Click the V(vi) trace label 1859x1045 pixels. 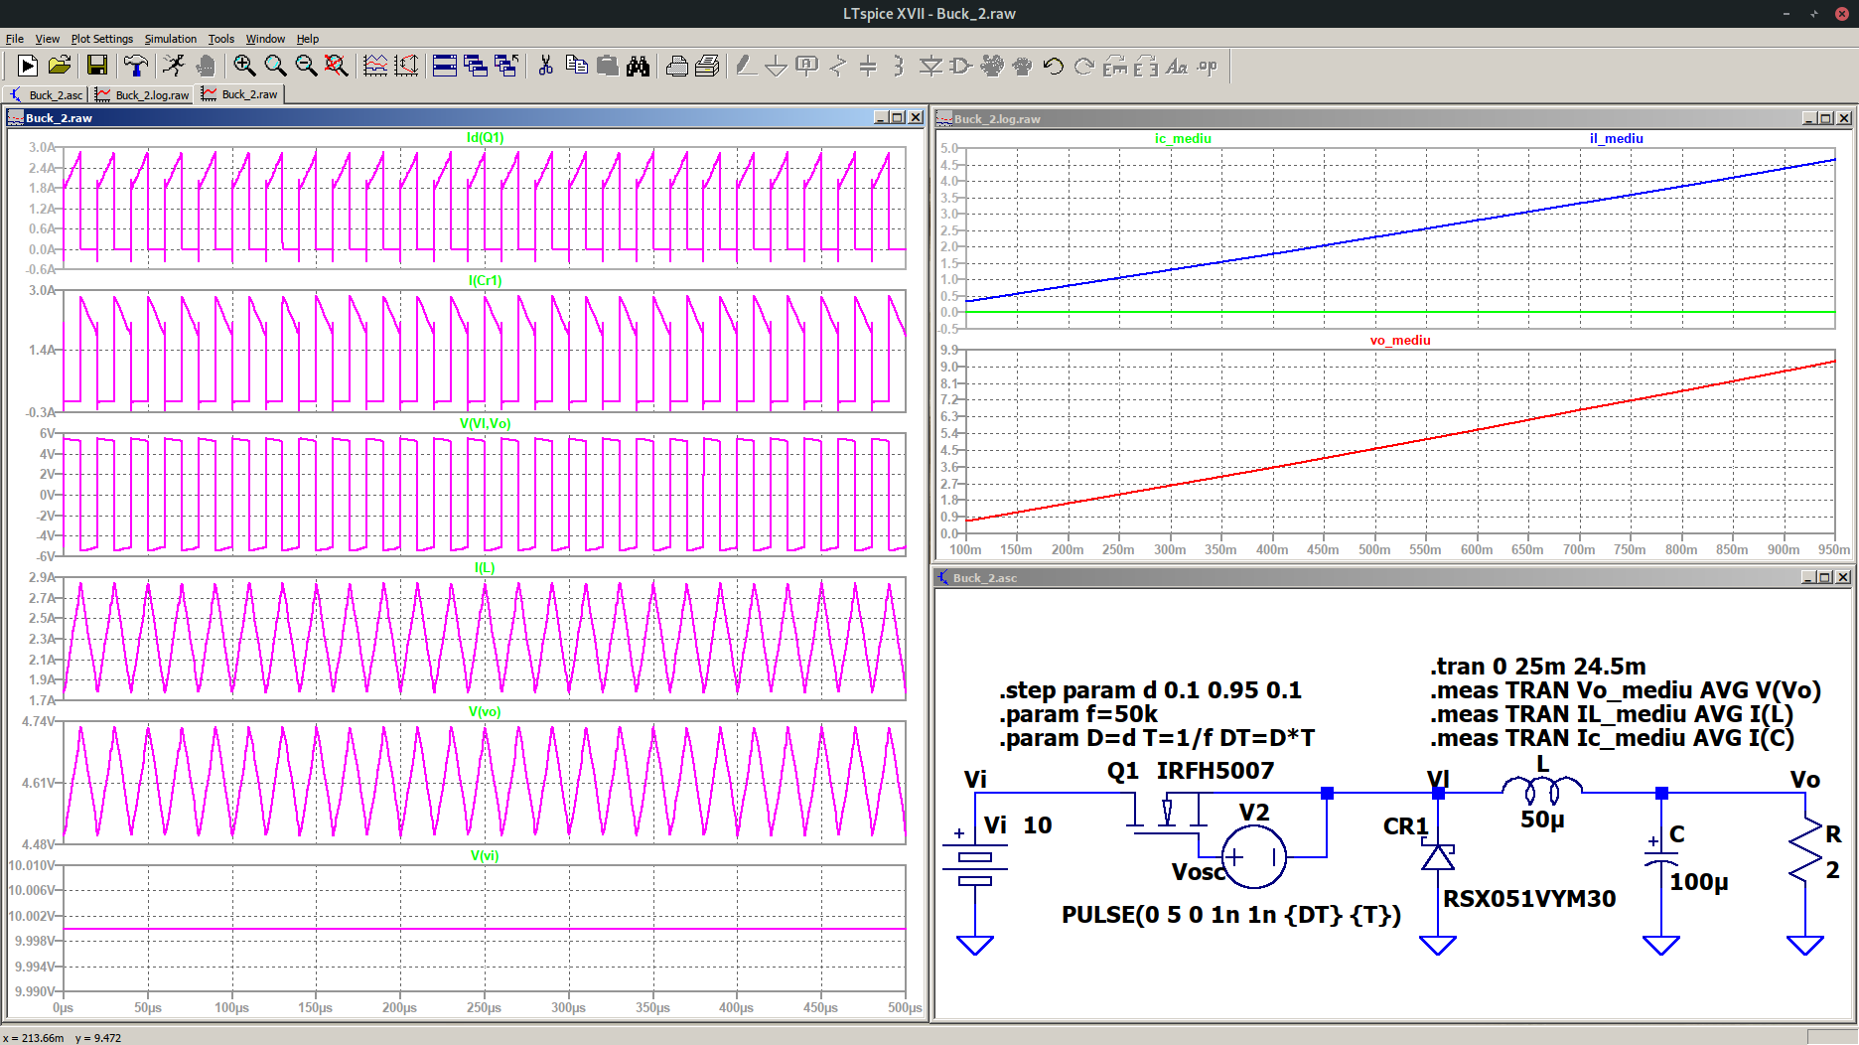click(485, 855)
